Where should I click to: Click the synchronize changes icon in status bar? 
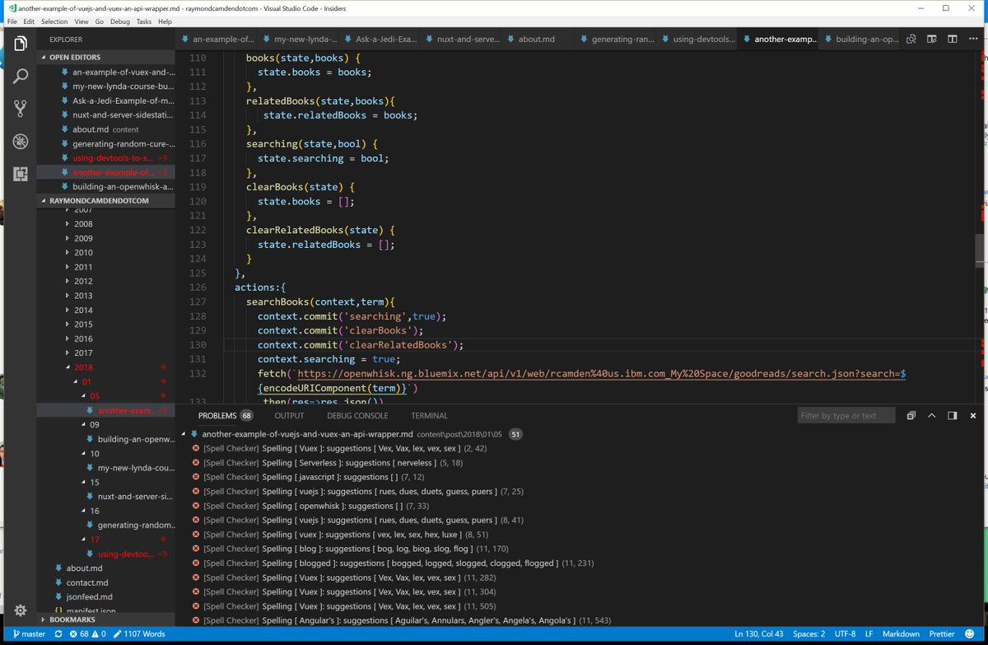pyautogui.click(x=58, y=634)
